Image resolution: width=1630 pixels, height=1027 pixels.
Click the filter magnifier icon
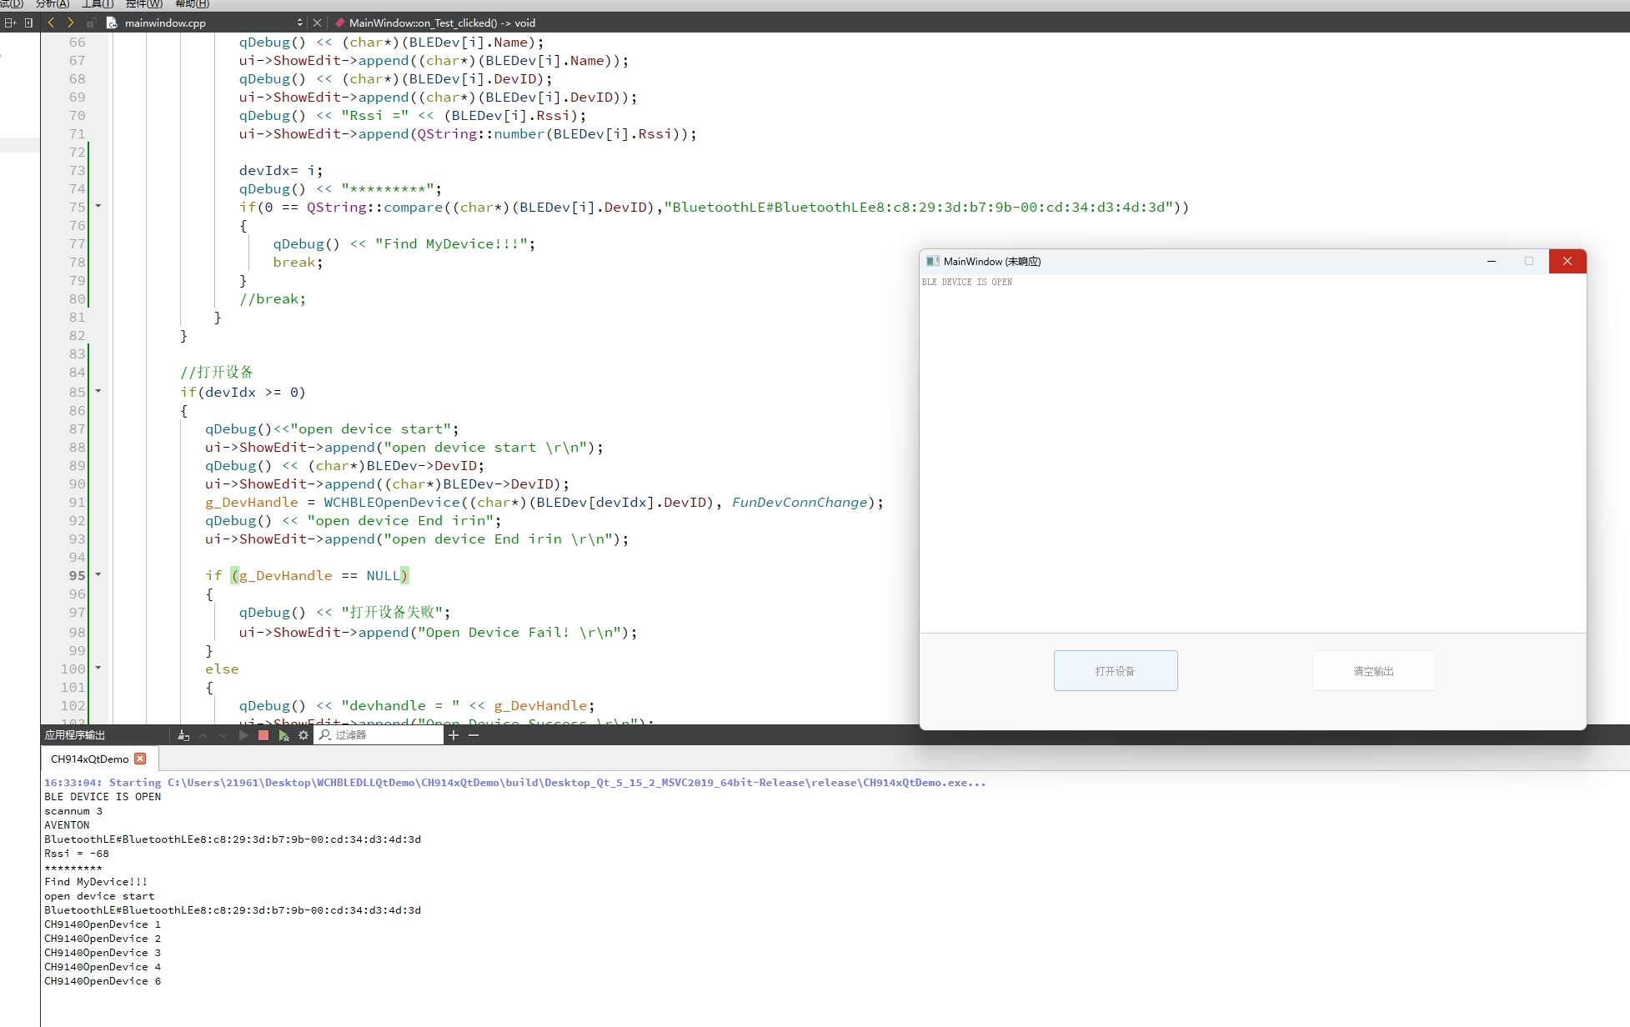[x=324, y=735]
